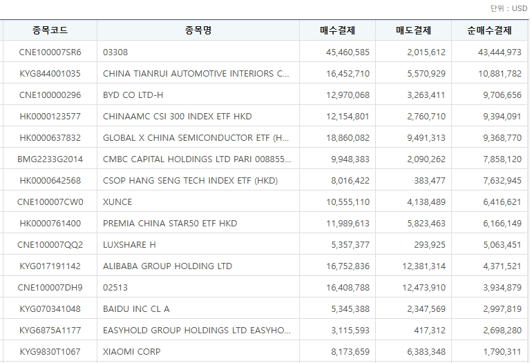Click sell settlement value 5,570,929

tap(426, 74)
